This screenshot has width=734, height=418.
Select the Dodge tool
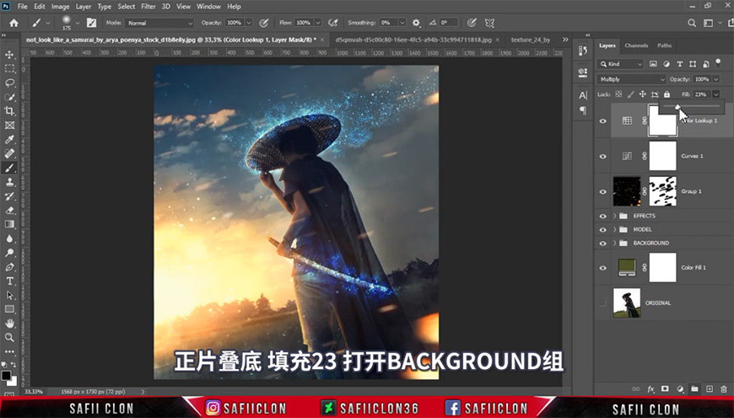click(x=9, y=253)
